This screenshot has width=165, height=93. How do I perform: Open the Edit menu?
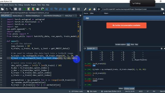[1, 5]
